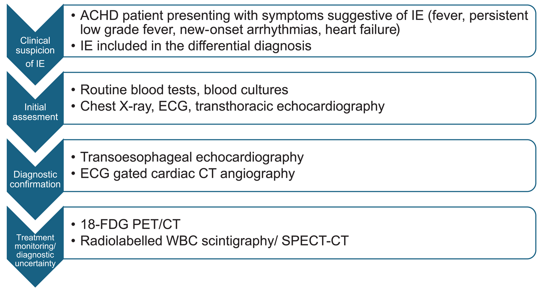Click inside the initial assessment tests box
The image size is (542, 292).
[x=299, y=98]
